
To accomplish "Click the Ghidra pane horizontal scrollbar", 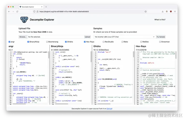I will pos(104,104).
